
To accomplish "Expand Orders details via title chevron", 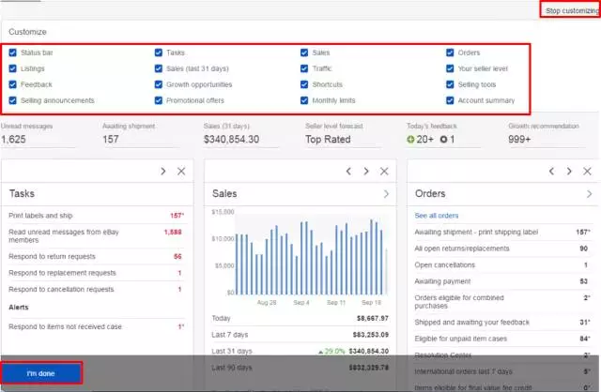I will pos(587,194).
